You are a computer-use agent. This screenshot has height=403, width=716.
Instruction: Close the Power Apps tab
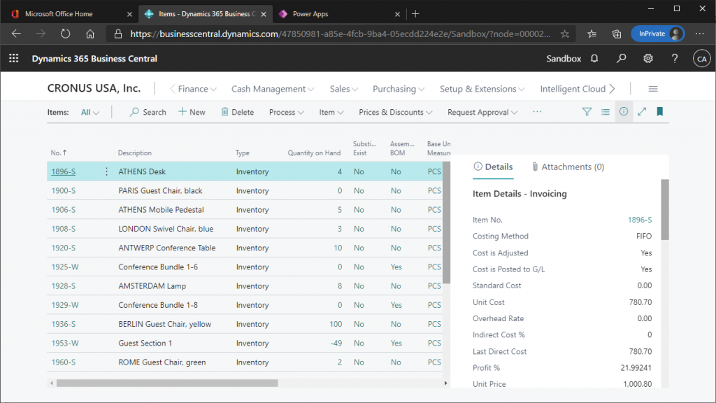[397, 14]
